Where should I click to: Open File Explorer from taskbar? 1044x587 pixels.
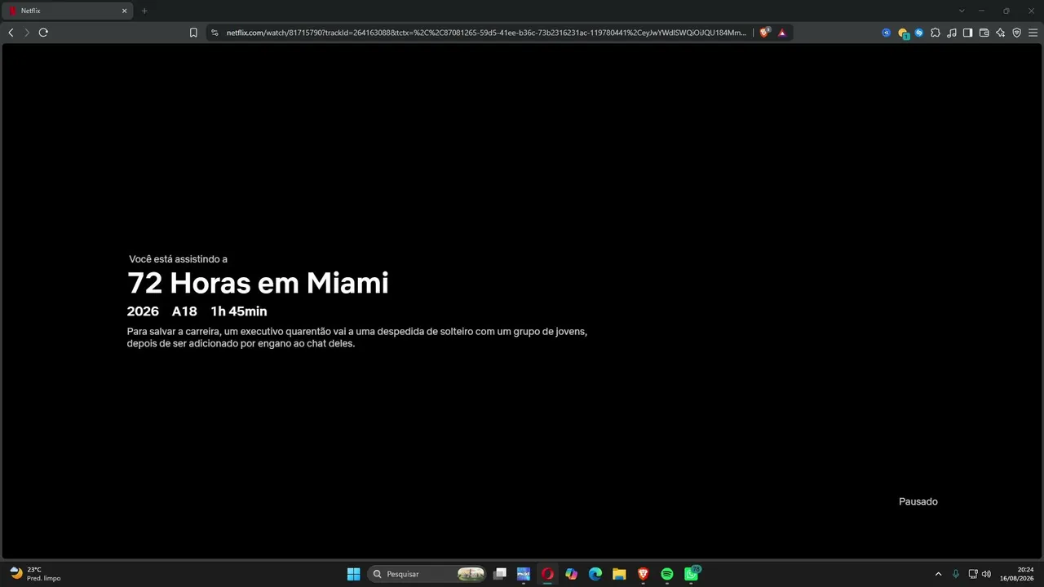pyautogui.click(x=619, y=574)
